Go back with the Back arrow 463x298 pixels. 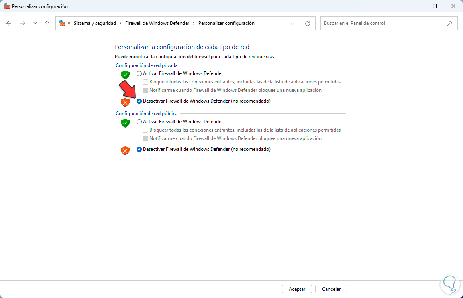pyautogui.click(x=9, y=23)
